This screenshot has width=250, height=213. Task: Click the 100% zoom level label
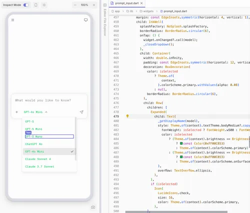pyautogui.click(x=84, y=5)
